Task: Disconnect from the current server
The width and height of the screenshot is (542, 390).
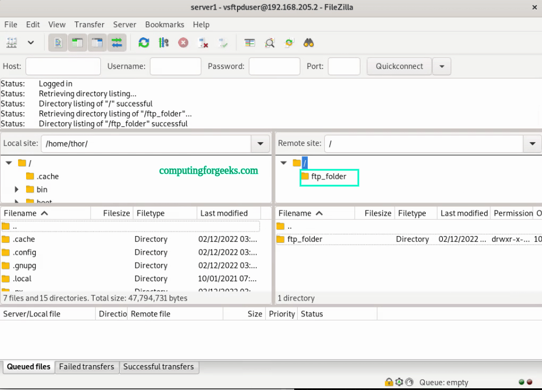Action: pos(203,42)
